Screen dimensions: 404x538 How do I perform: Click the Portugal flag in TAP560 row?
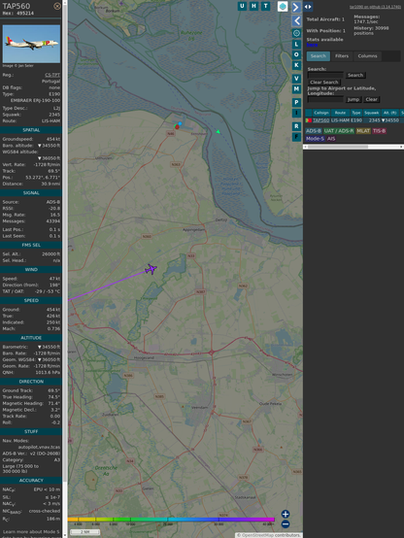pos(309,120)
